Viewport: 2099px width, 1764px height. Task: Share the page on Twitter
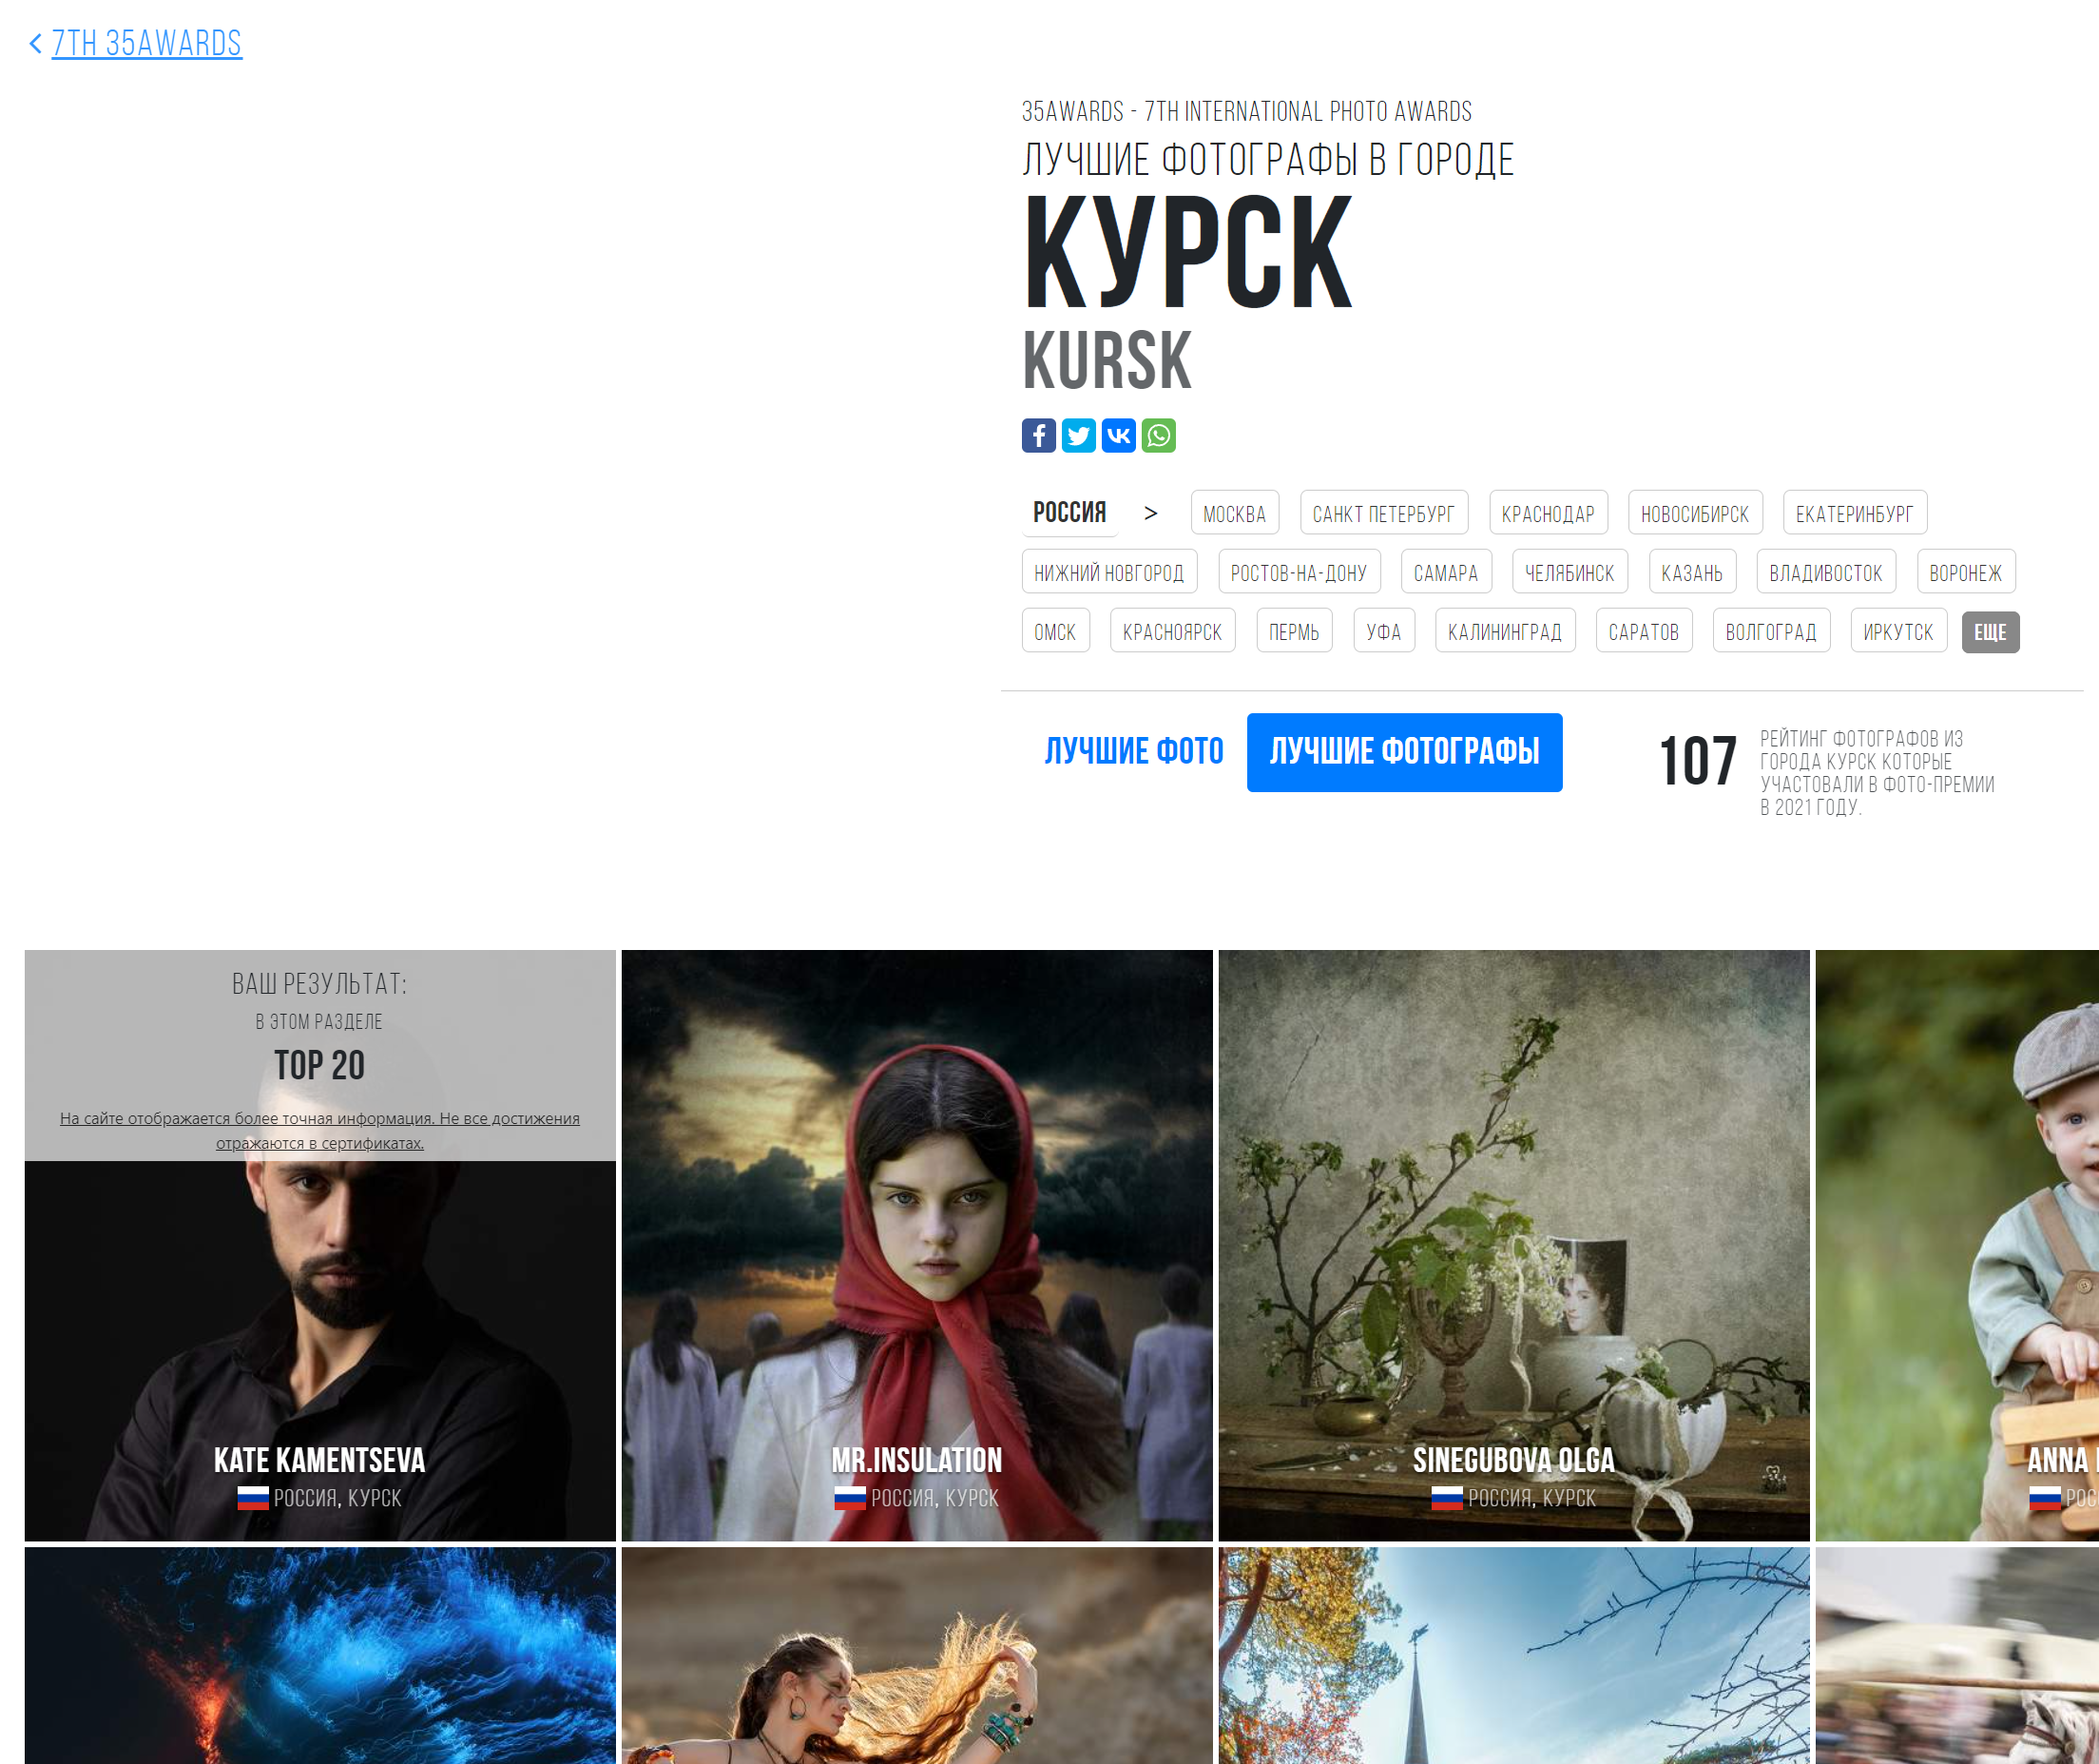(1078, 435)
